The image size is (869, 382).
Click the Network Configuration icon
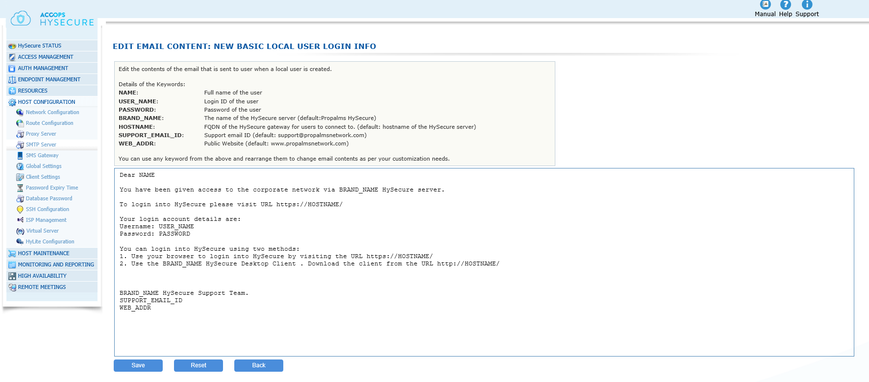[20, 113]
